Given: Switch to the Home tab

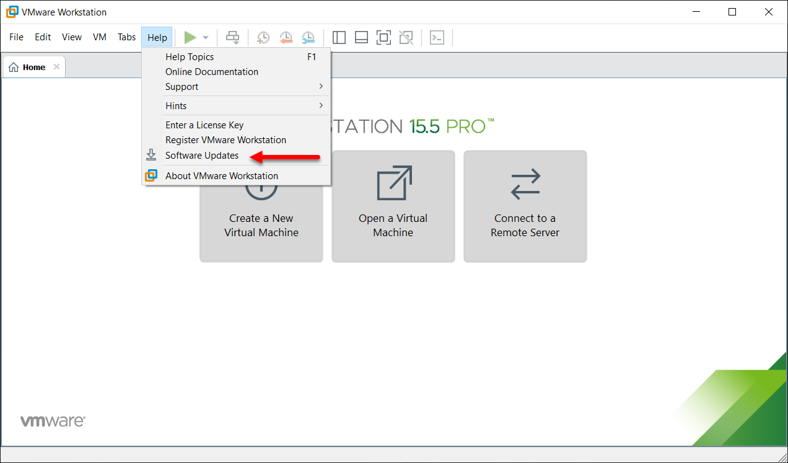Looking at the screenshot, I should point(34,67).
